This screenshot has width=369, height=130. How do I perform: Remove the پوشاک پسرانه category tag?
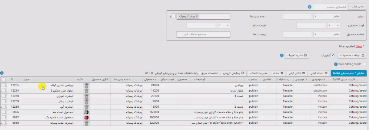pyautogui.click(x=197, y=17)
